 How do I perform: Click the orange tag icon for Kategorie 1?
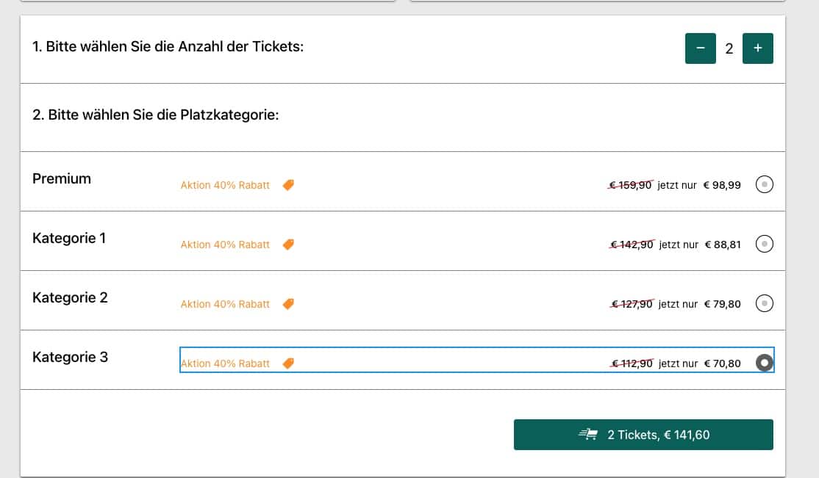(x=288, y=245)
